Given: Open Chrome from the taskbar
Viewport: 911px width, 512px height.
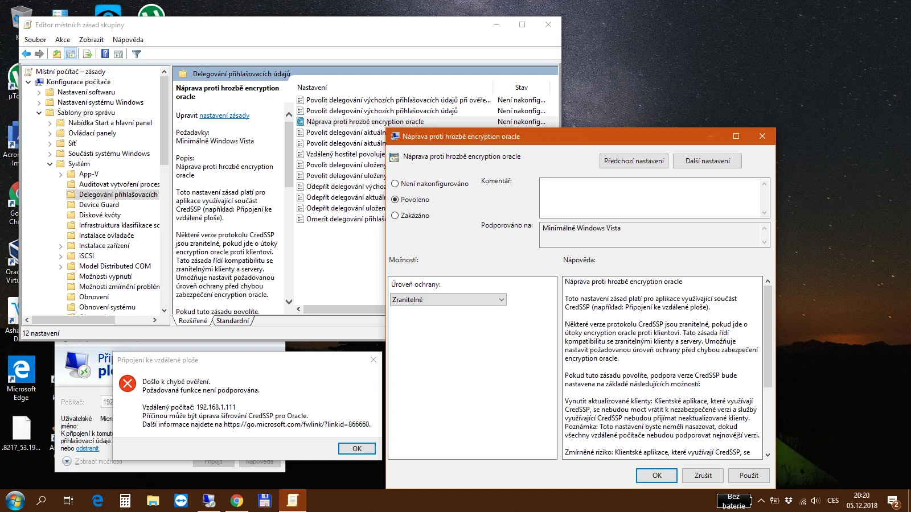Looking at the screenshot, I should point(237,501).
